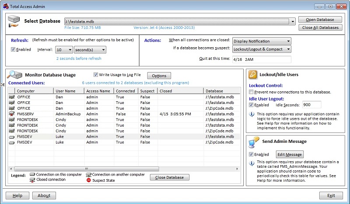350x204 pixels.
Task: Sort by the Database column header
Action: click(222, 91)
